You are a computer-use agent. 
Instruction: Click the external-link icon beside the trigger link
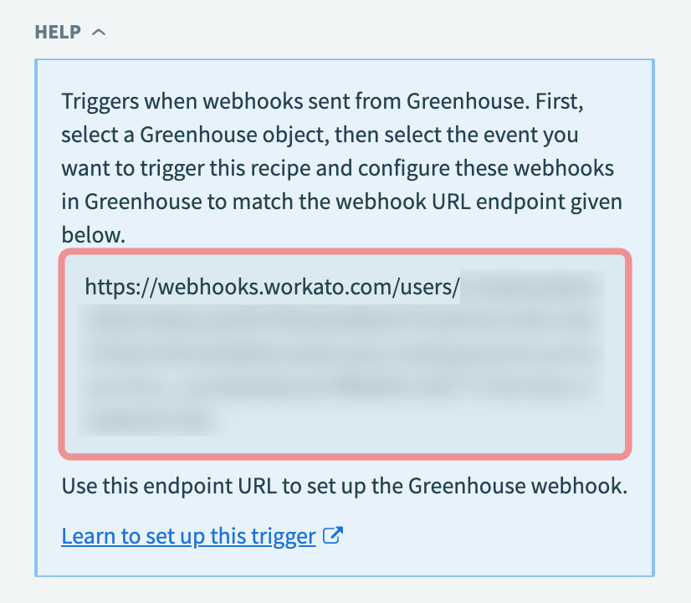click(332, 535)
